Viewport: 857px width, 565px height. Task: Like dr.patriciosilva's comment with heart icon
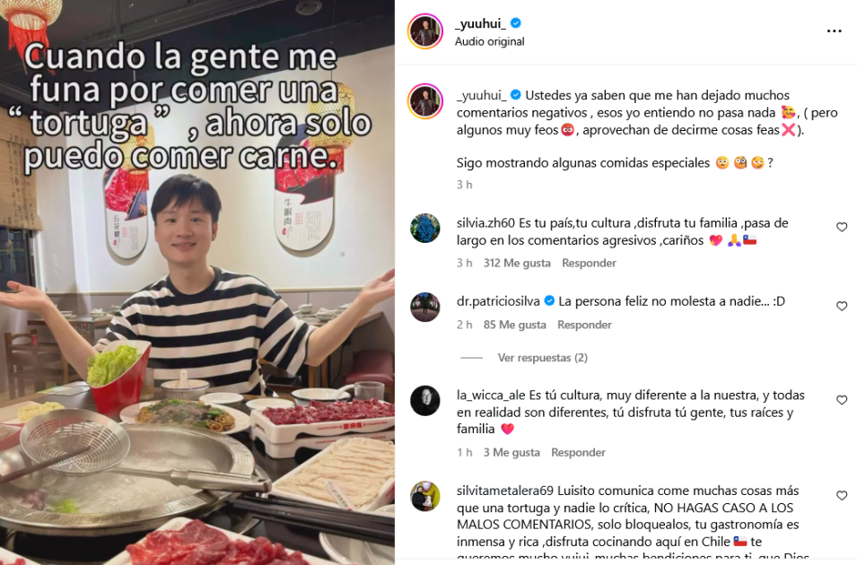(x=842, y=306)
